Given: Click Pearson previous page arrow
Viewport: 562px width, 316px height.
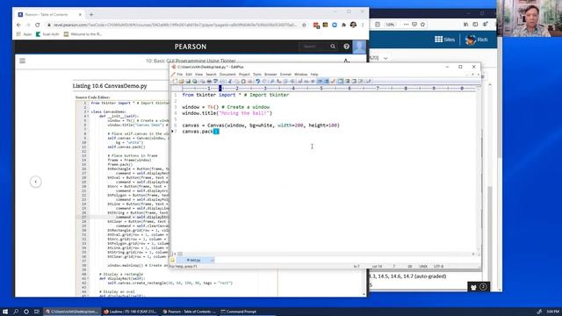Looking at the screenshot, I should pos(35,182).
